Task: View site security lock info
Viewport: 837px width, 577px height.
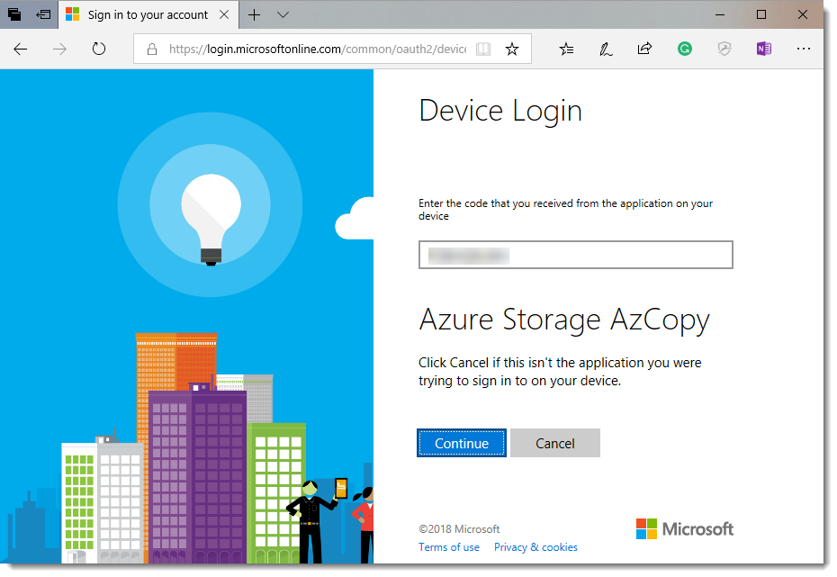Action: click(x=152, y=50)
